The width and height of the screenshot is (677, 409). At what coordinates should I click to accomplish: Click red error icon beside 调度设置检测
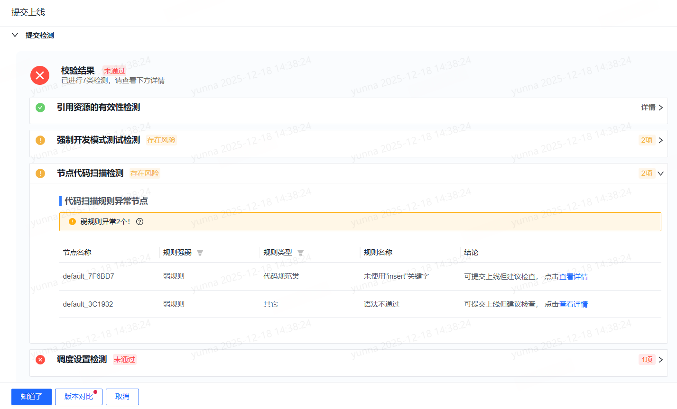(x=40, y=360)
